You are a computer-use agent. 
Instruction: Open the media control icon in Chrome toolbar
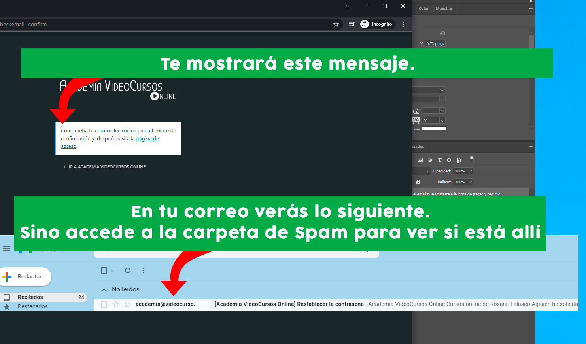point(352,24)
